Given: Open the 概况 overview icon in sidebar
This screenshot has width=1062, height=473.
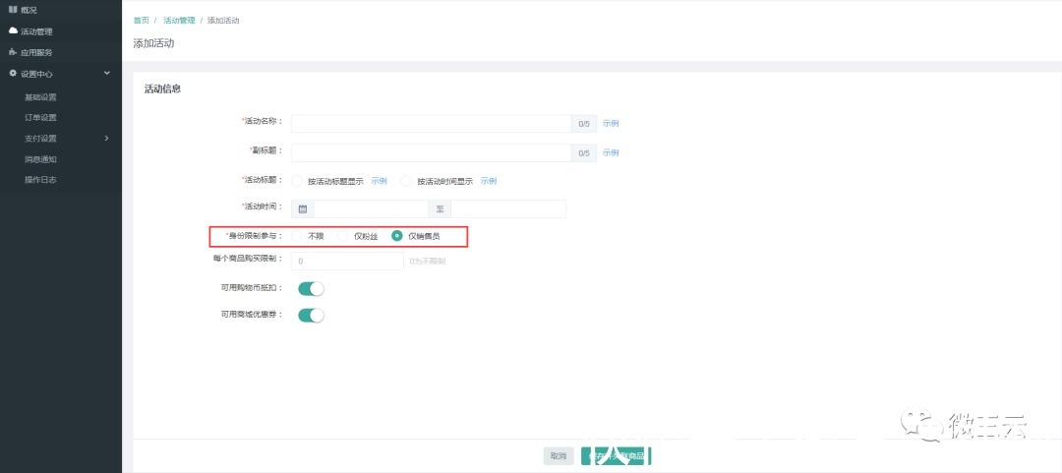Looking at the screenshot, I should click(x=12, y=10).
